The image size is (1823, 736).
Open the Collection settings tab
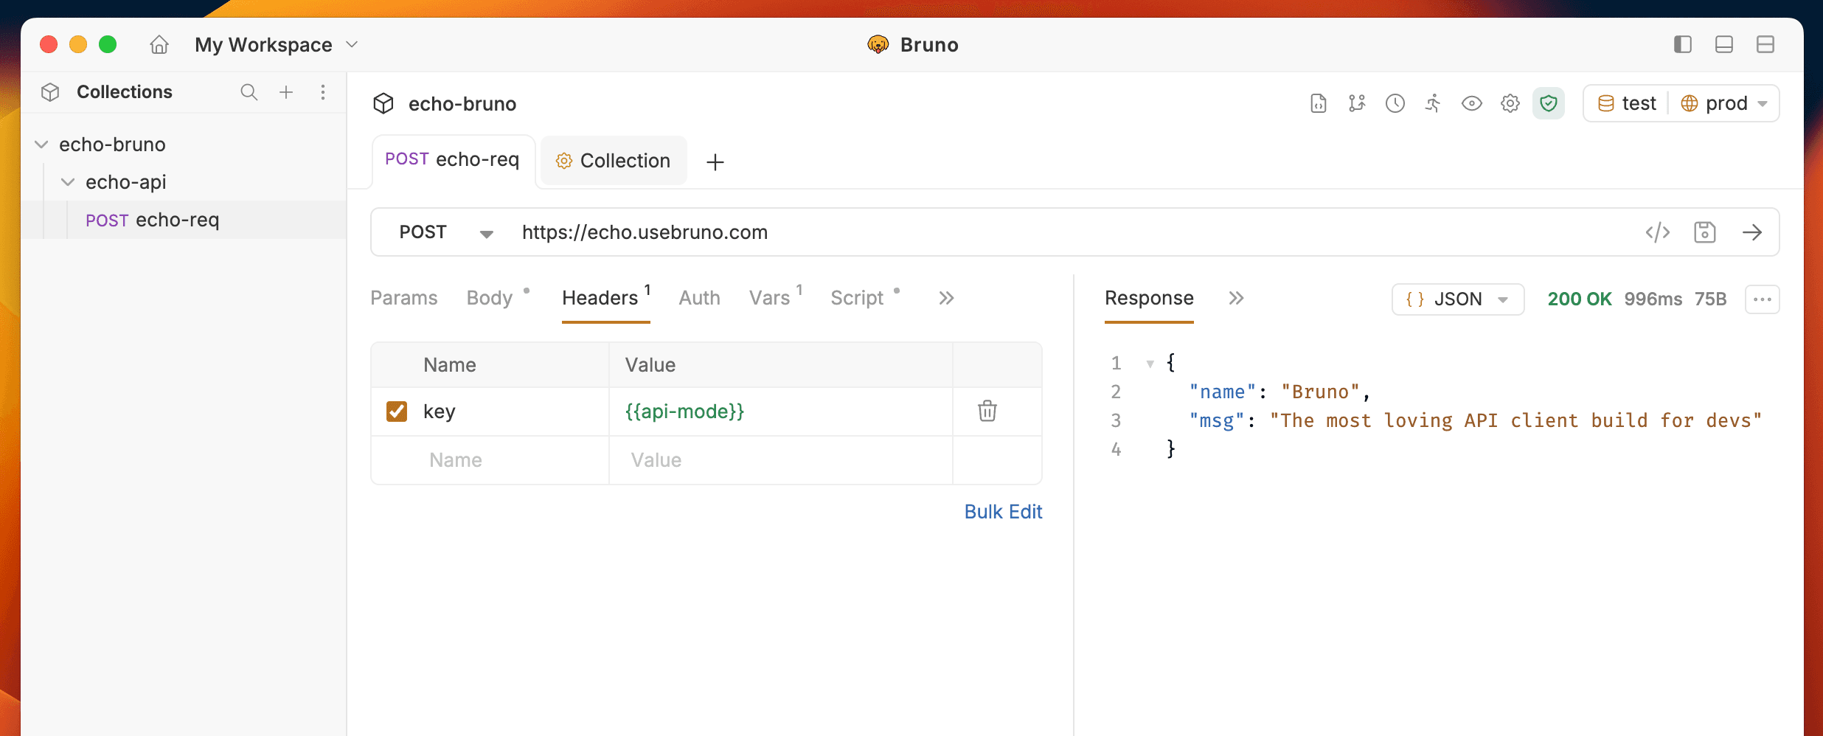613,160
